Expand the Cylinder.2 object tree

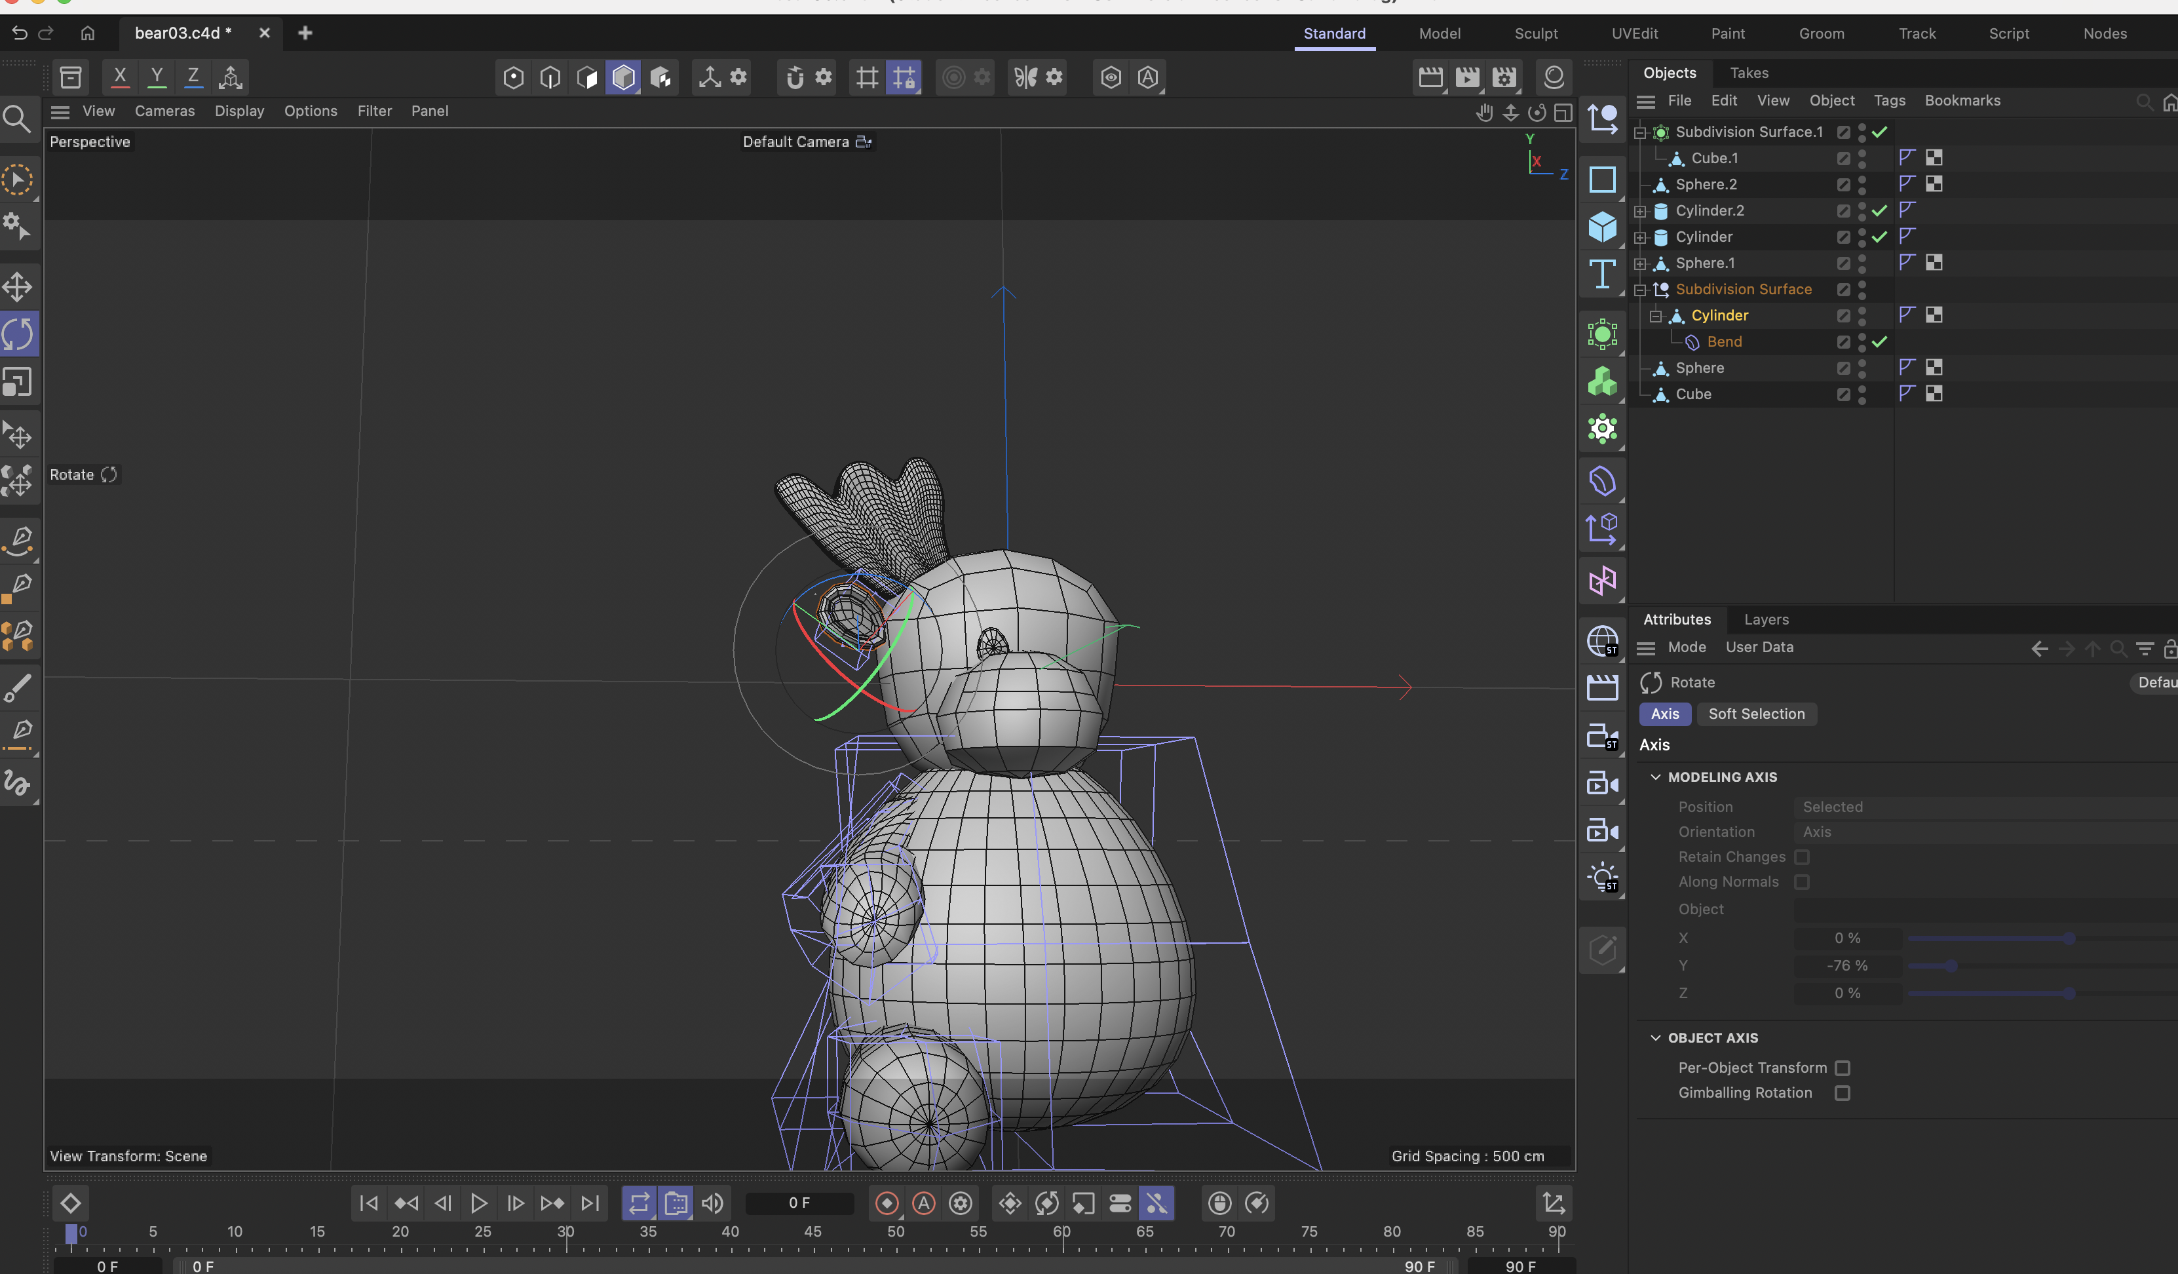(x=1639, y=212)
